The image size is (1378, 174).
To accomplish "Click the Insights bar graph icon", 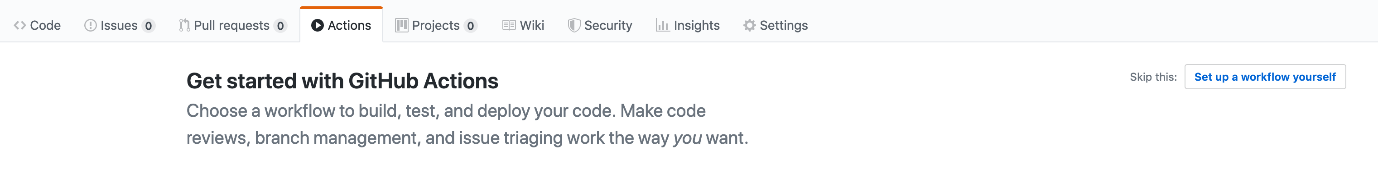I will [663, 26].
